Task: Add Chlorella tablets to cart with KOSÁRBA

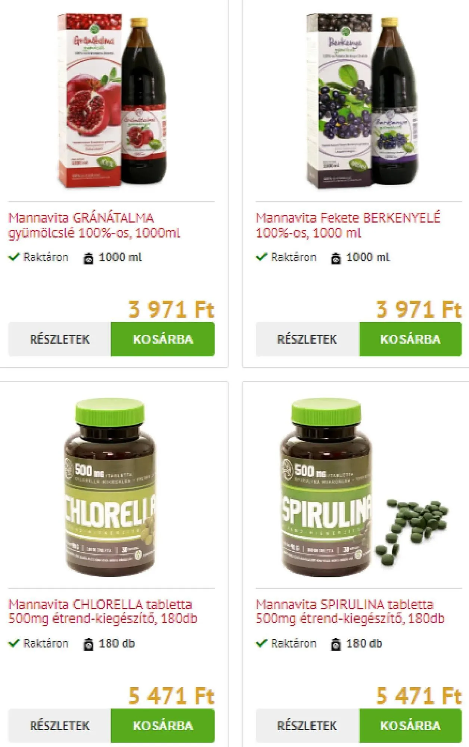Action: pos(163,725)
